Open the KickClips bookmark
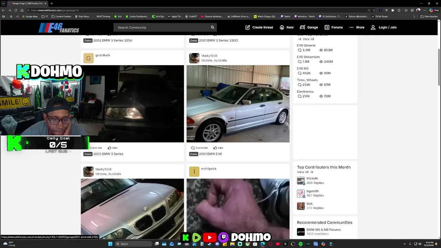 158,17
